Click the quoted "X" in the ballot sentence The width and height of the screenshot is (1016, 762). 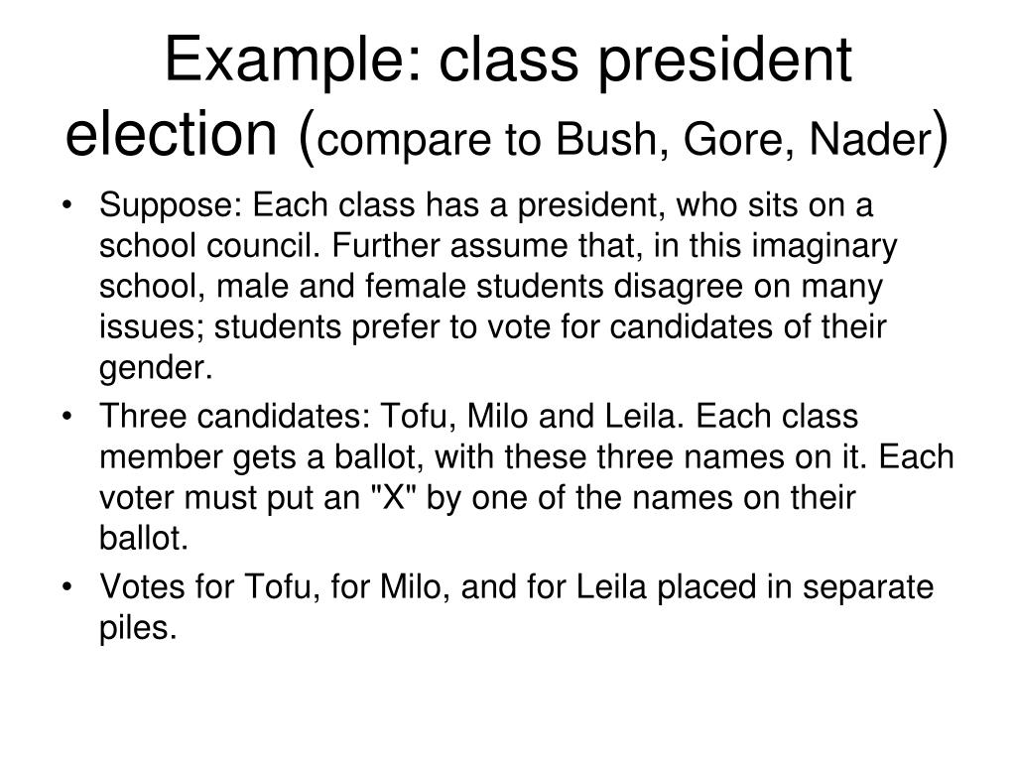point(393,498)
